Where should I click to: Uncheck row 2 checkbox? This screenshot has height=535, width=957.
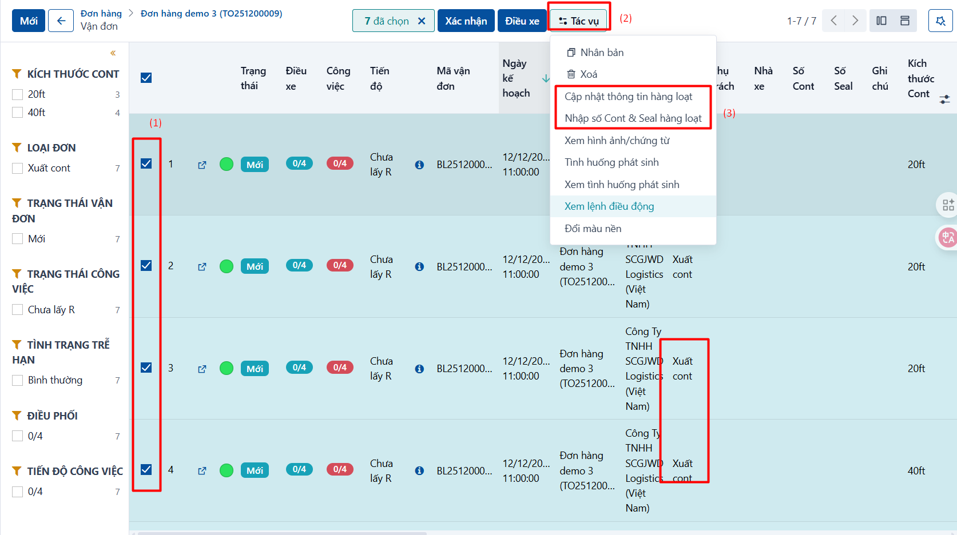pyautogui.click(x=146, y=265)
